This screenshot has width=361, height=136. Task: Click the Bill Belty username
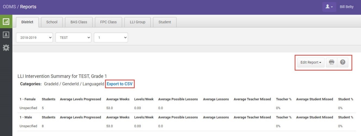click(347, 7)
